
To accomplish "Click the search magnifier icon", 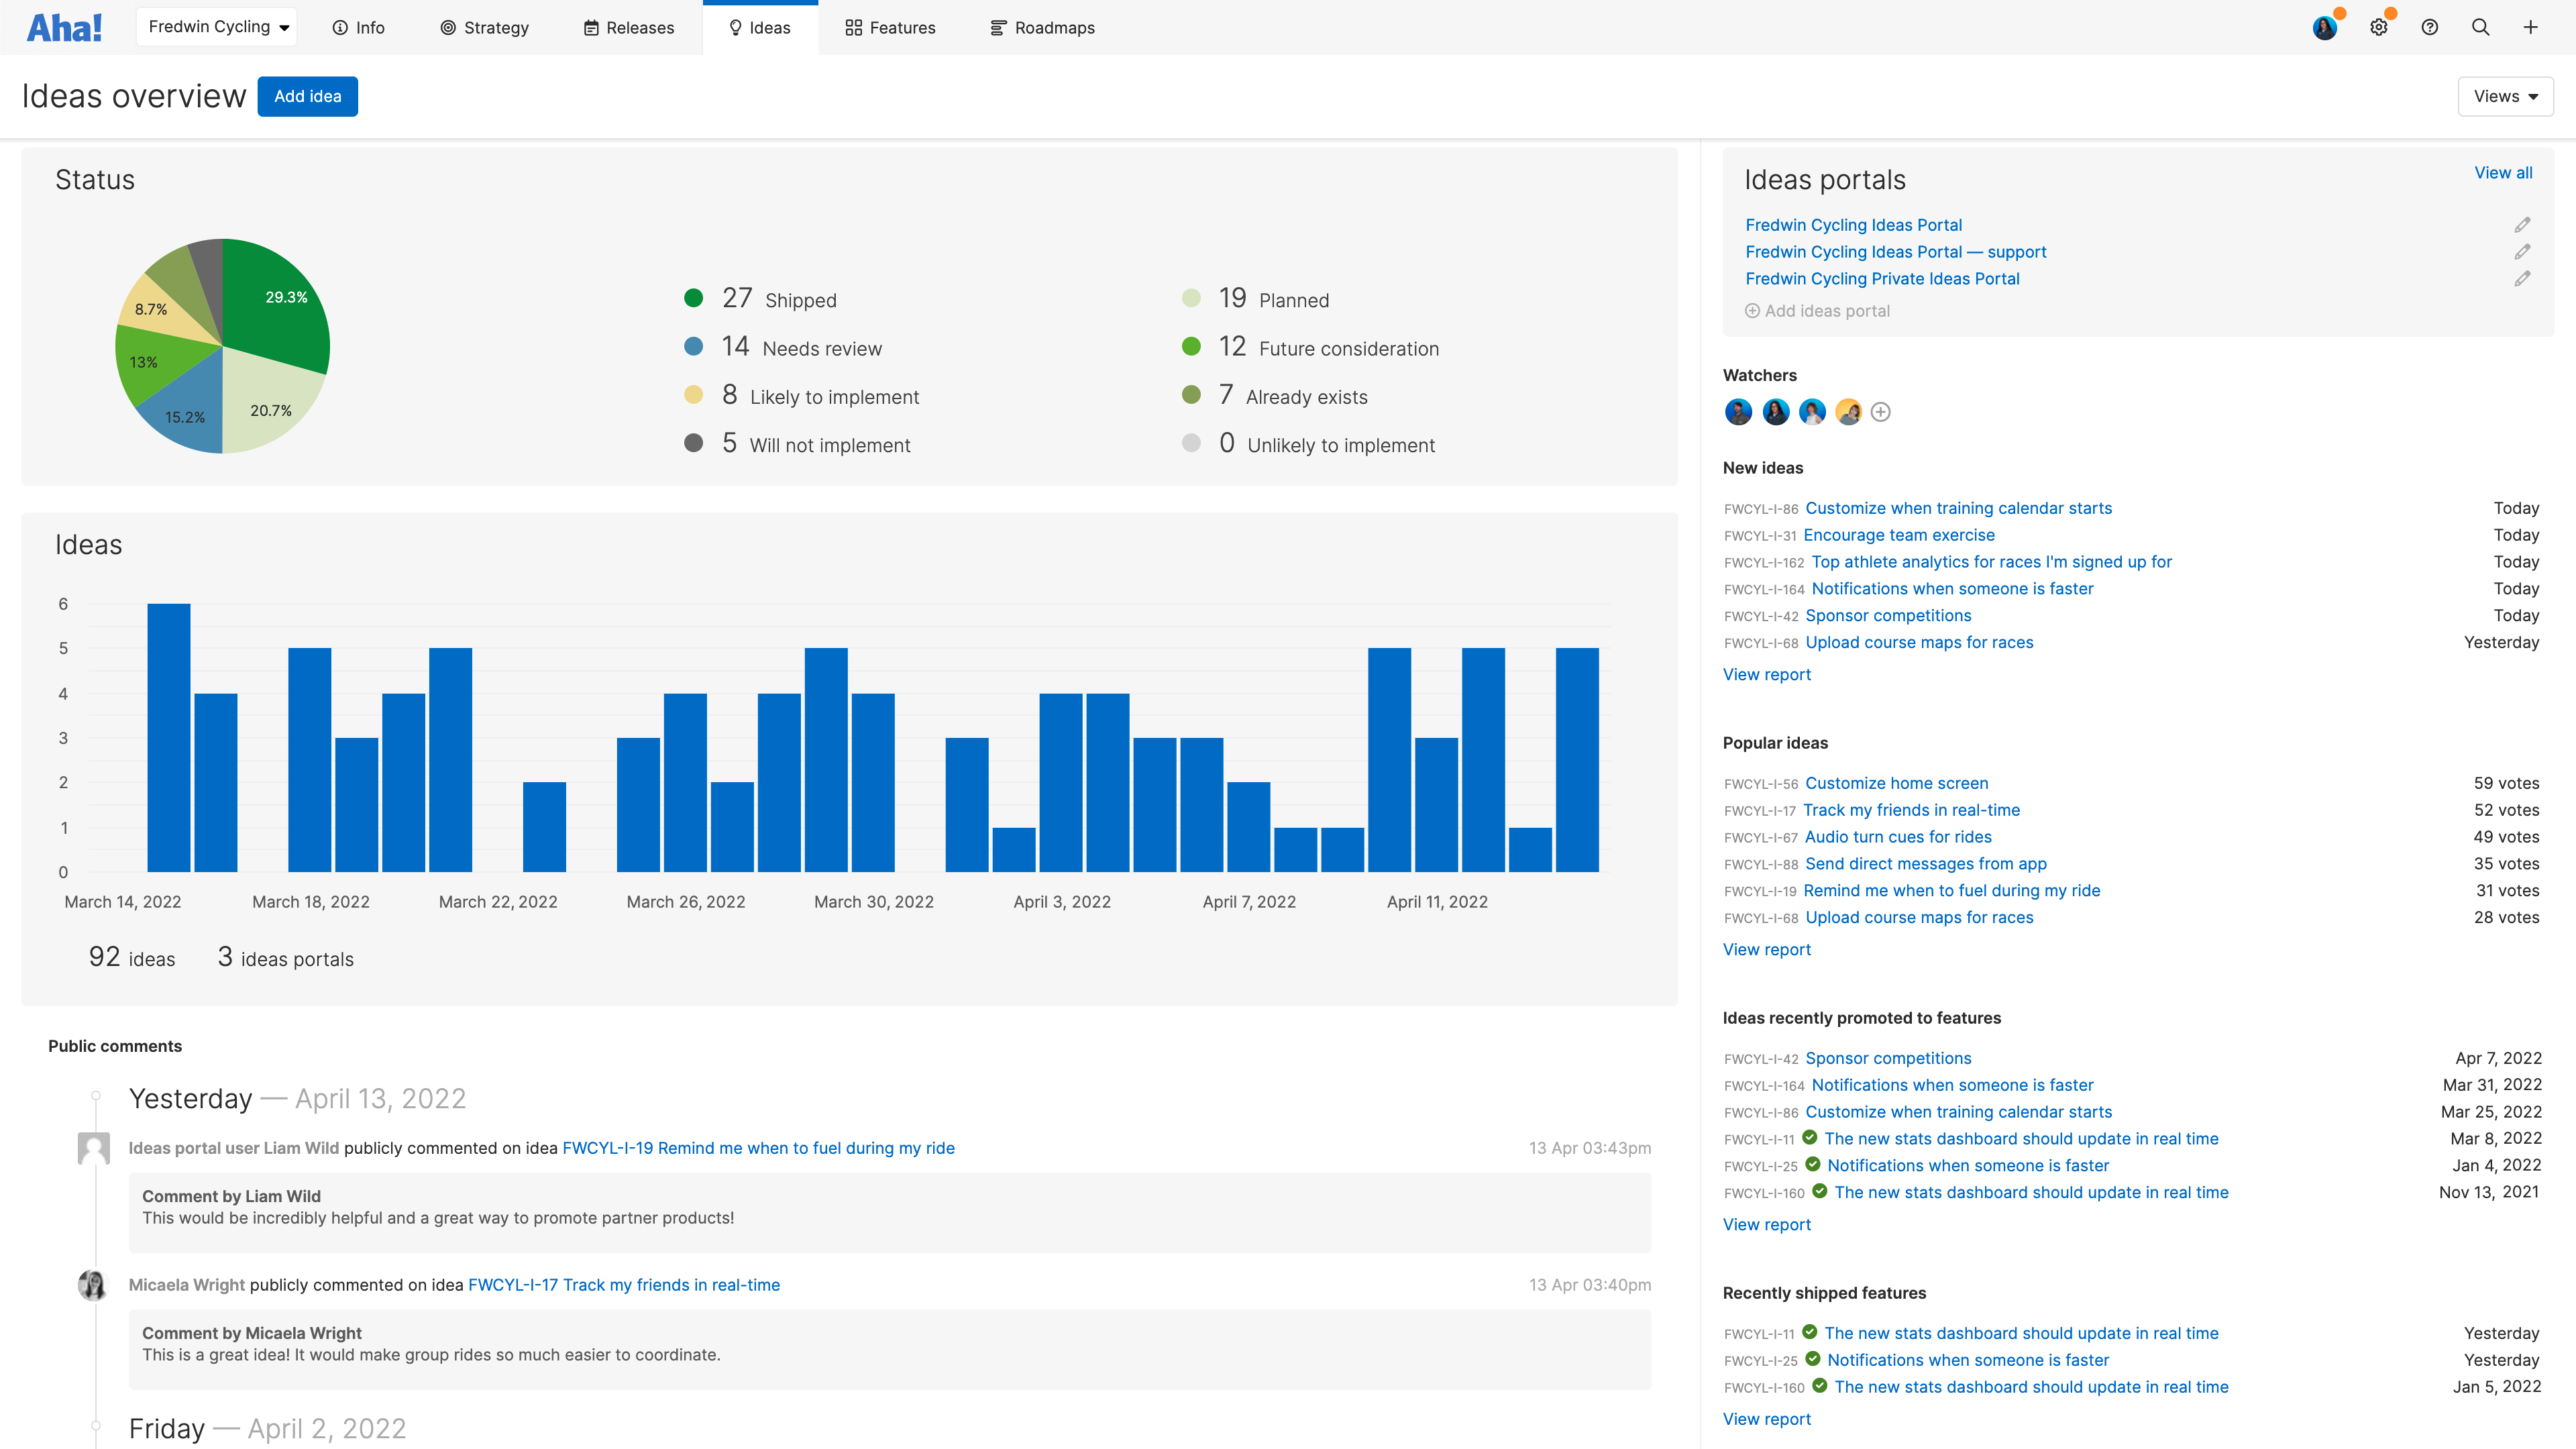I will coord(2480,27).
